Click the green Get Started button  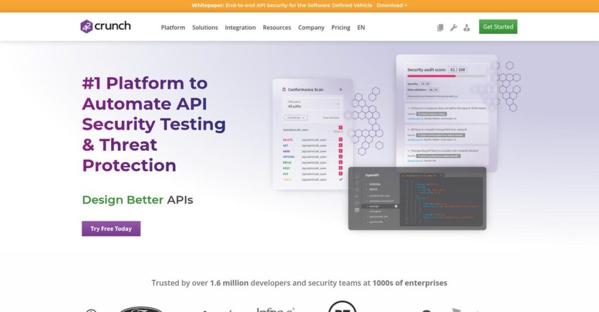(x=498, y=27)
